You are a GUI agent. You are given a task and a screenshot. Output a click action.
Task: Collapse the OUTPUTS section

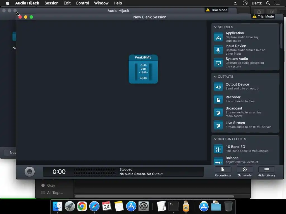click(215, 77)
